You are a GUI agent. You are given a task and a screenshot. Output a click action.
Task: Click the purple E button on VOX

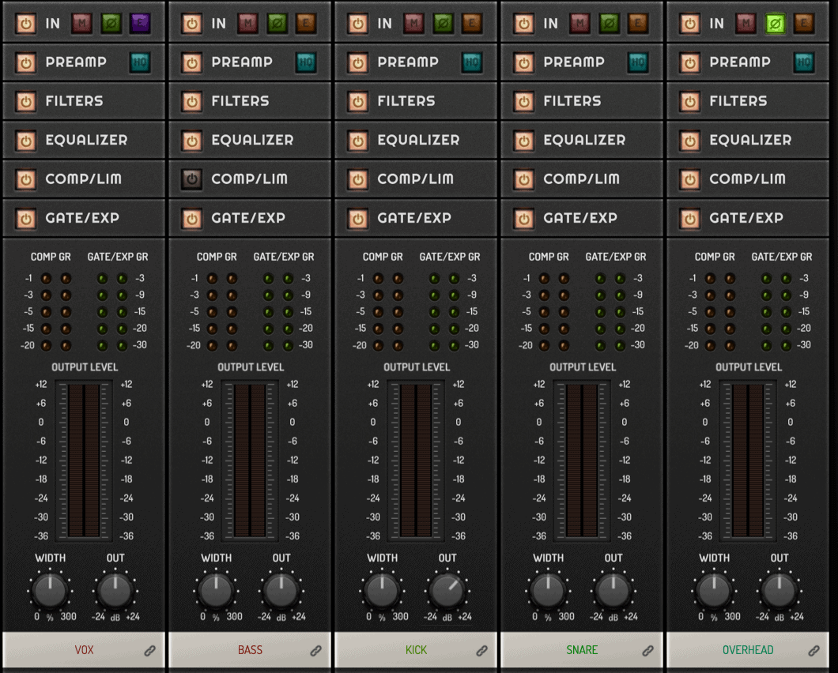tap(140, 24)
